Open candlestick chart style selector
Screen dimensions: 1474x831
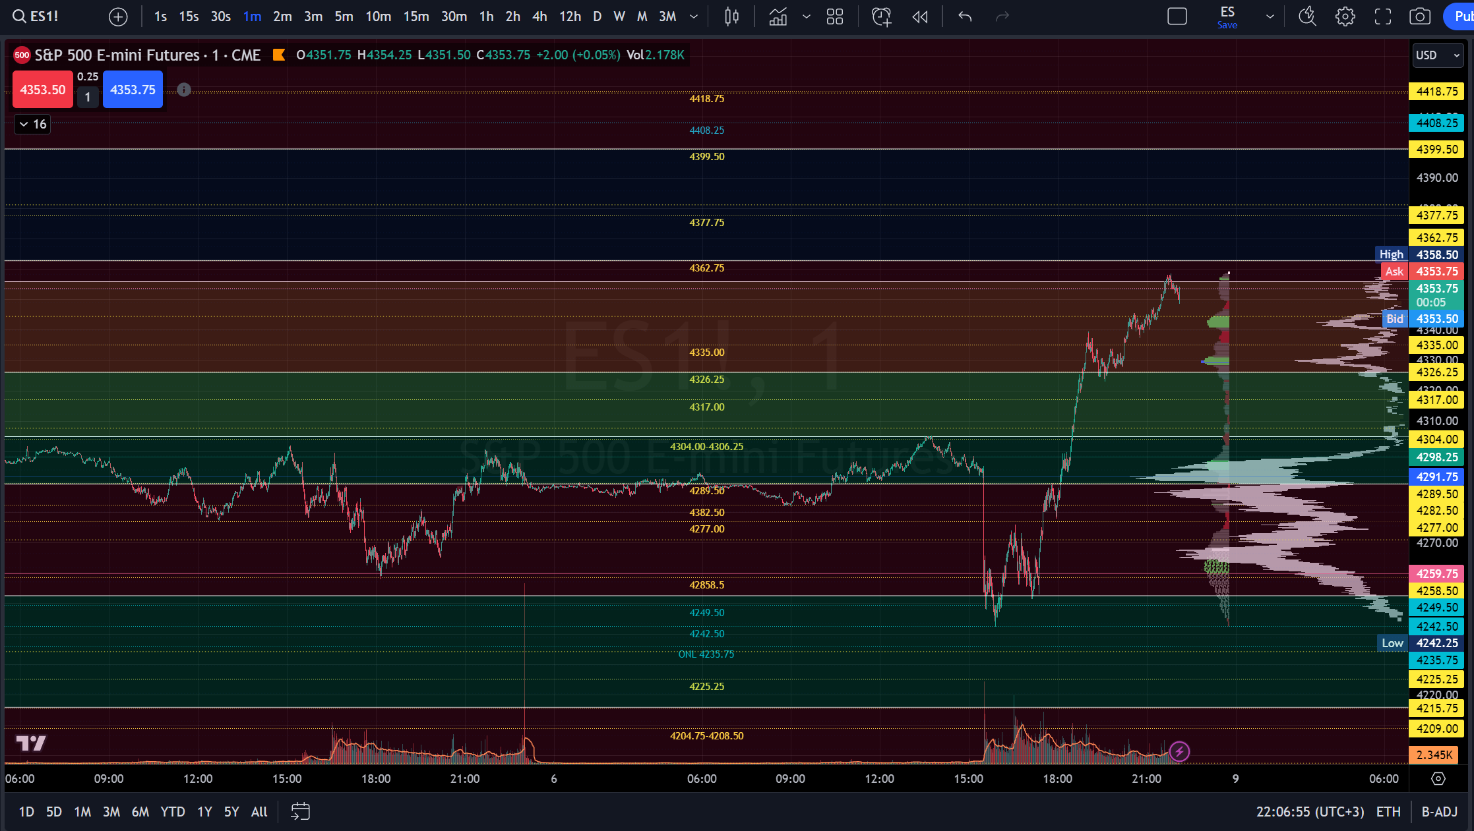coord(731,16)
